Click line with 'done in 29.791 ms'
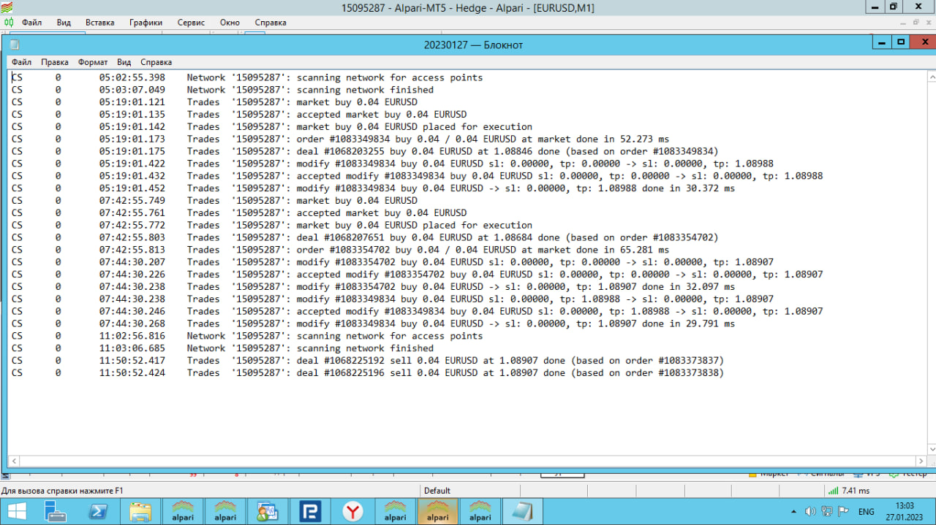936x525 pixels. 373,323
